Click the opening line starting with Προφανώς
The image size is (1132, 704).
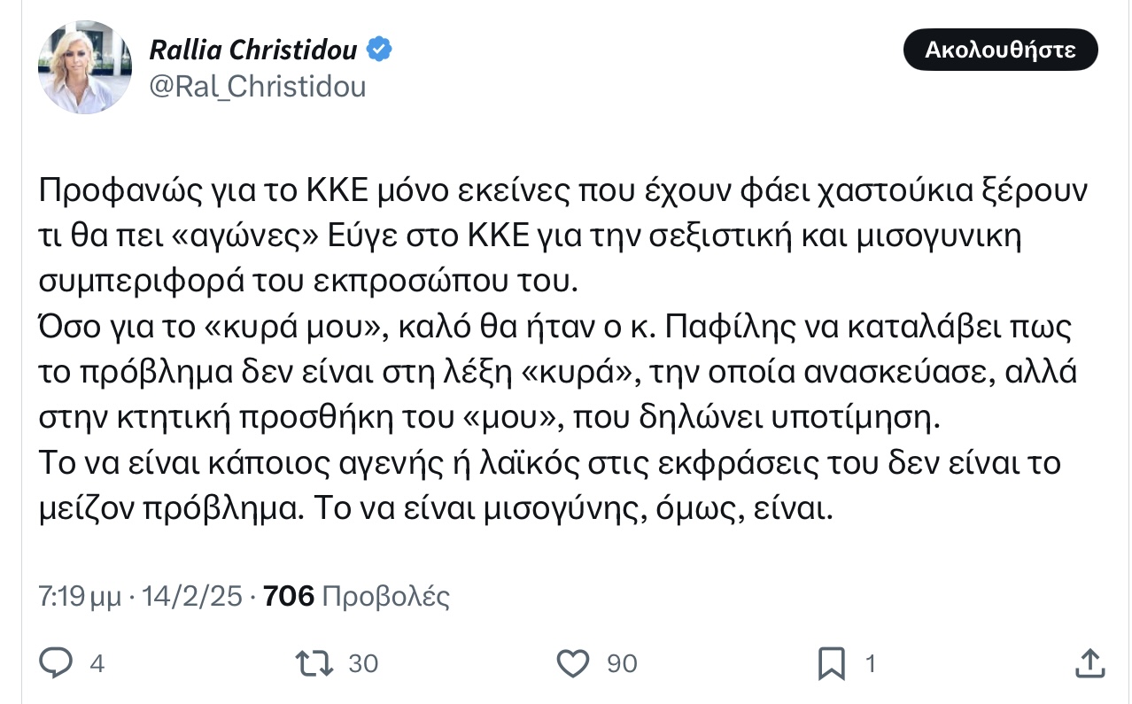[x=562, y=191]
